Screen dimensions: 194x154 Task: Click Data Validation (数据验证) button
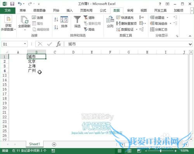tap(125, 30)
